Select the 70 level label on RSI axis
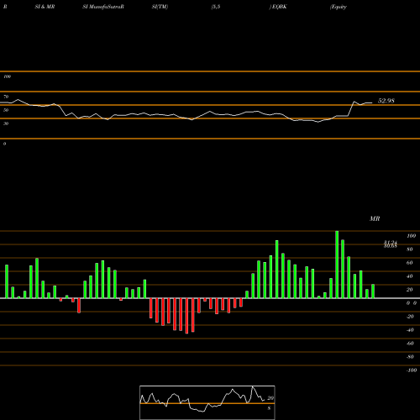The image size is (420, 420). [6, 97]
